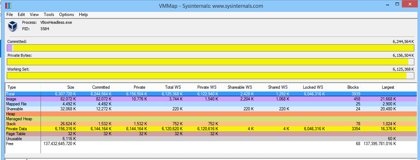This screenshot has height=160, width=420.
Task: Sort by the Largest column header
Action: (x=379, y=87)
